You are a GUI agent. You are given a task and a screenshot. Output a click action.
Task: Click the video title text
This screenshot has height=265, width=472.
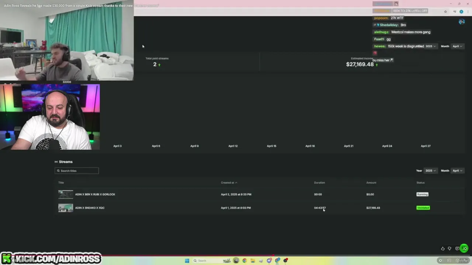click(81, 6)
